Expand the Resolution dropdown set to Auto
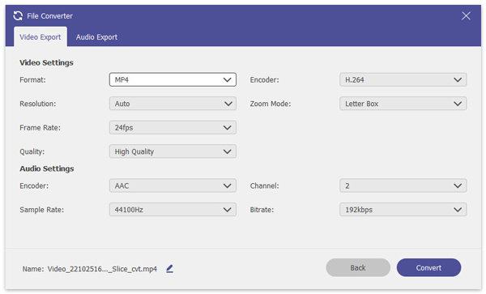The height and width of the screenshot is (294, 486). coord(173,104)
